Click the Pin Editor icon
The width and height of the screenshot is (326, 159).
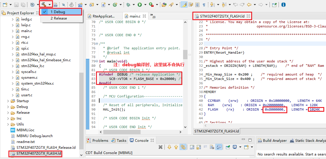click(x=274, y=5)
